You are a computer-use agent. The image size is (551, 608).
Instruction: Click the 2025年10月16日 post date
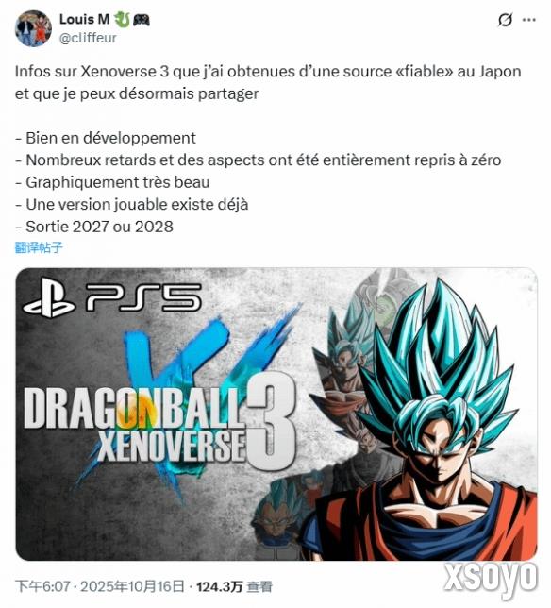pos(132,586)
